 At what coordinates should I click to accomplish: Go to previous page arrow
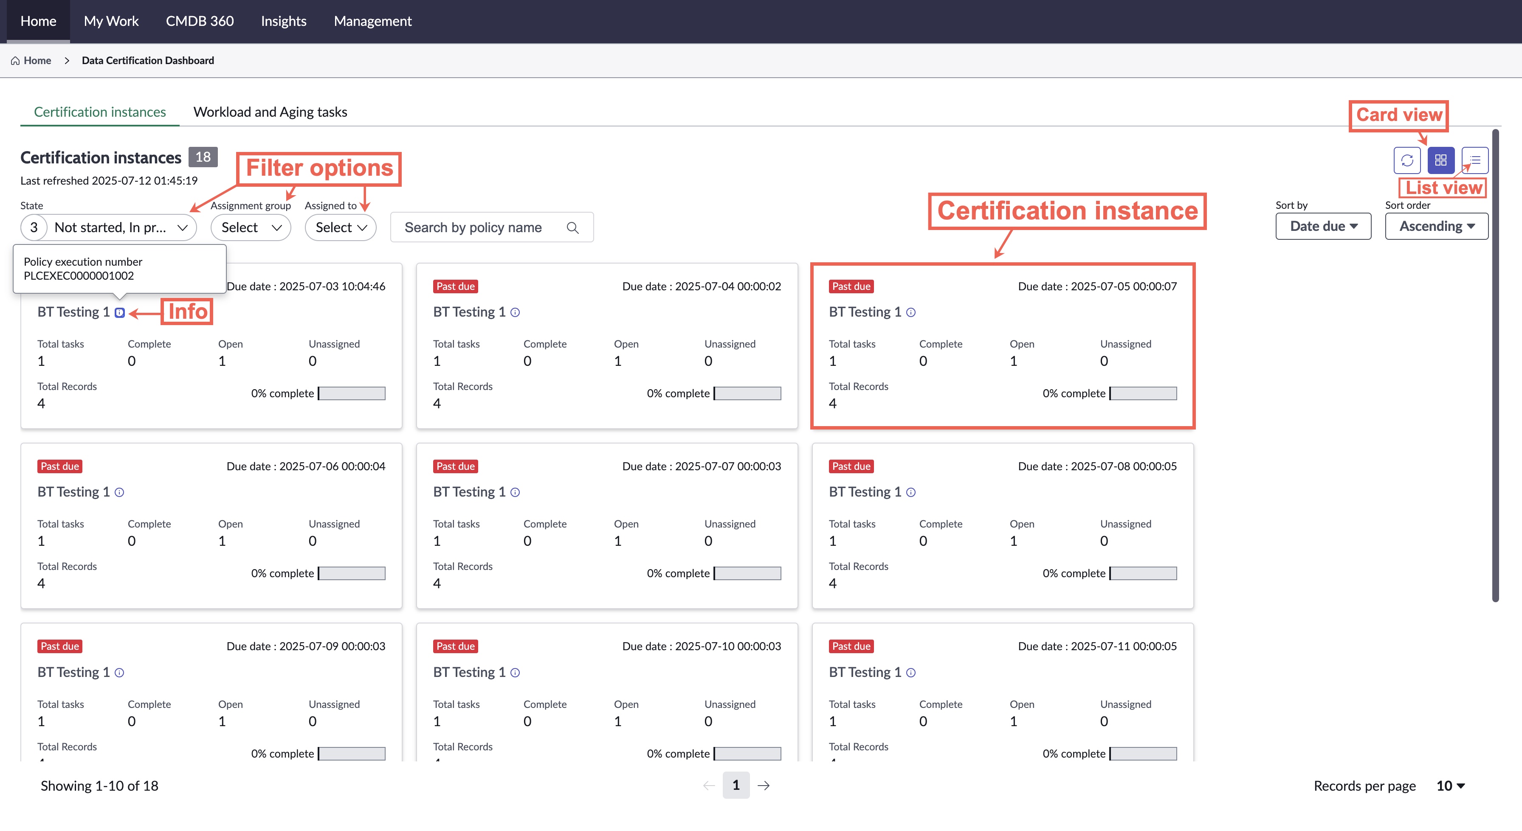(709, 785)
